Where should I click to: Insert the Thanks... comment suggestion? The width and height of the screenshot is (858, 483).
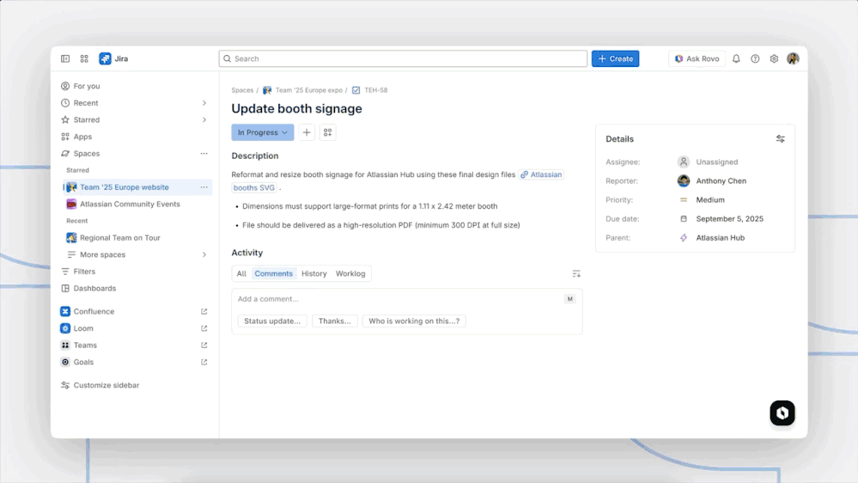(x=334, y=321)
